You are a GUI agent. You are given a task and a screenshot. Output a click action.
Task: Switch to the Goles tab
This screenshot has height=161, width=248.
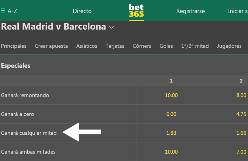click(166, 46)
